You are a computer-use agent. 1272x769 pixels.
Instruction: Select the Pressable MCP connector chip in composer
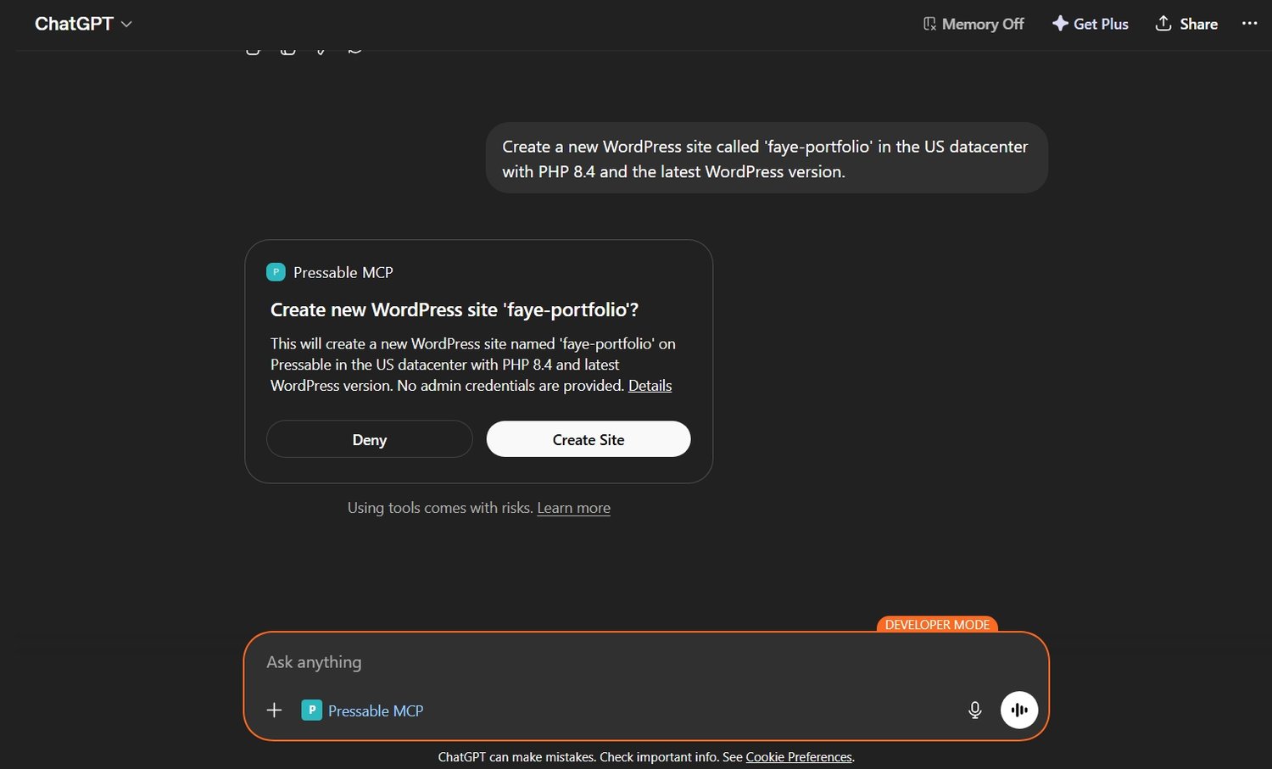[363, 710]
